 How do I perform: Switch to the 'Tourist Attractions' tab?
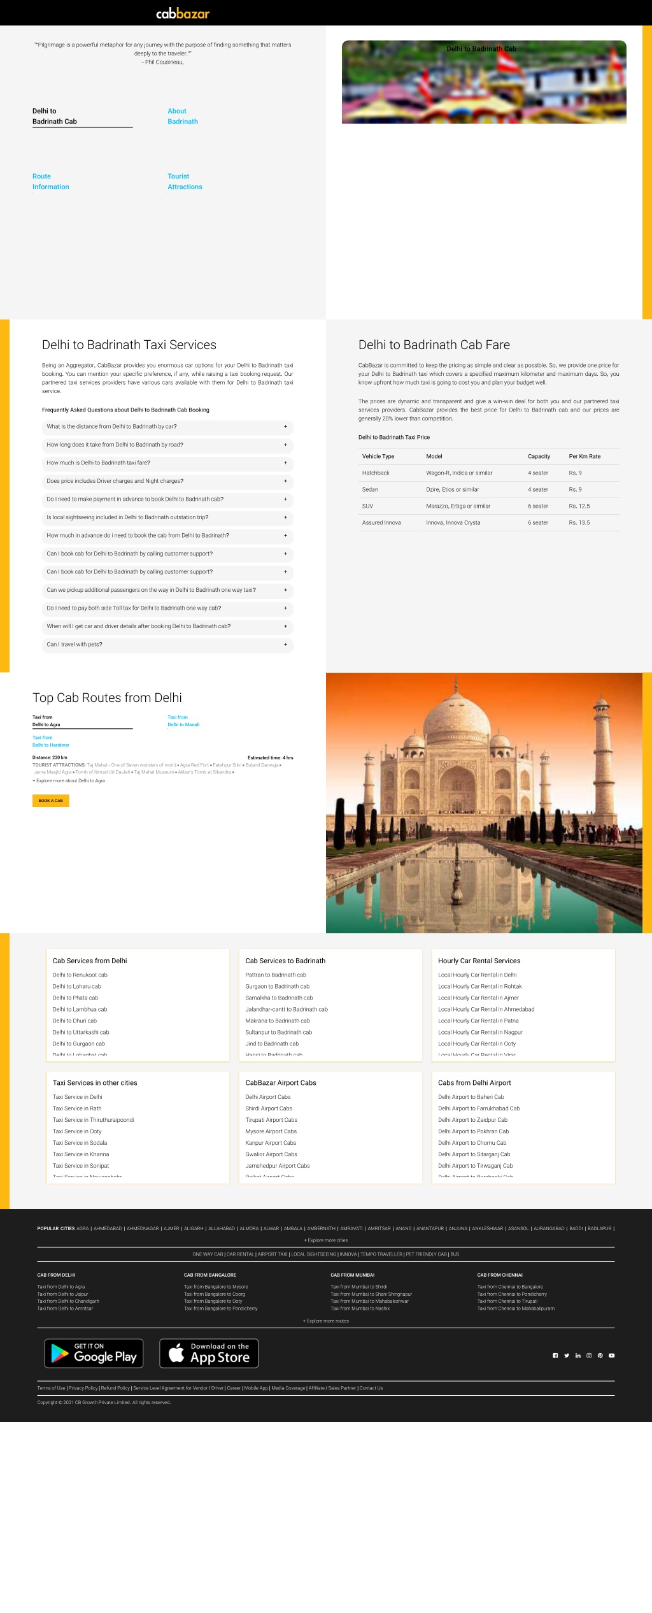click(x=185, y=182)
